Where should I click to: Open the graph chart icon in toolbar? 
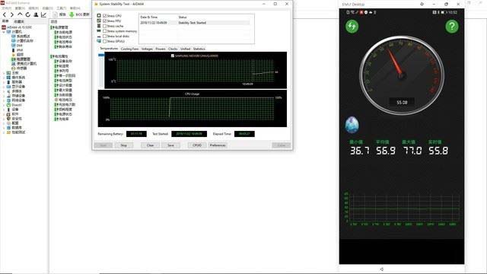pos(44,14)
